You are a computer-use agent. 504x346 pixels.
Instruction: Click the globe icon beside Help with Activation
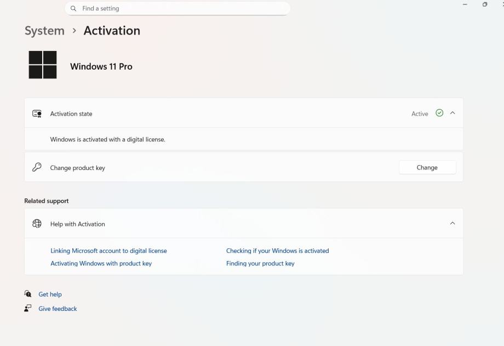tap(37, 224)
